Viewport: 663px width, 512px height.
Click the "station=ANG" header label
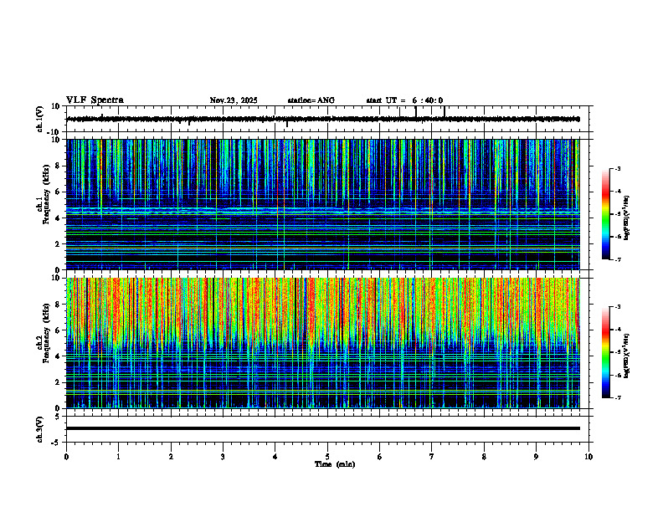311,100
